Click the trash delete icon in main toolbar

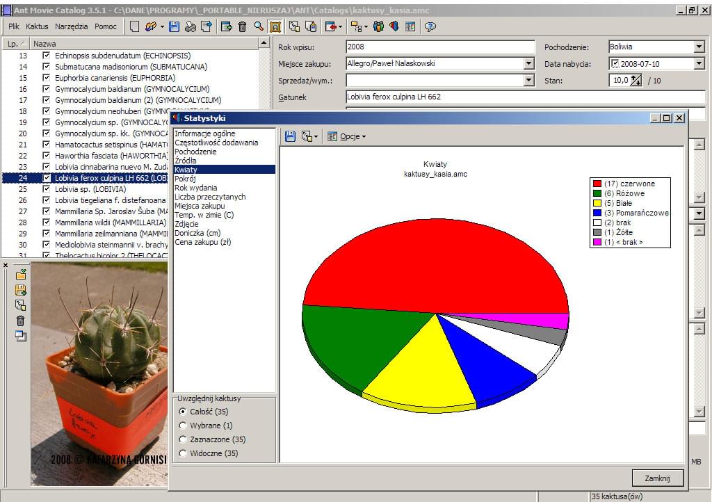point(242,26)
